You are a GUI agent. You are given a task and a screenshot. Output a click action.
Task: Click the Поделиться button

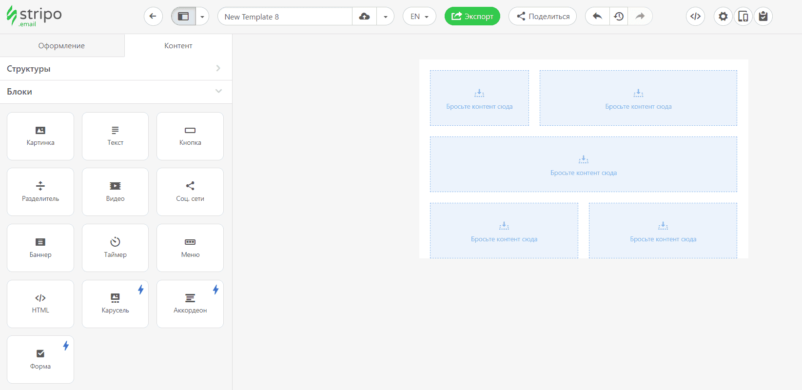point(543,16)
